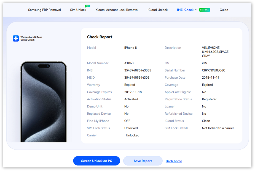Click the IMEI field label
The width and height of the screenshot is (255, 171).
click(90, 70)
